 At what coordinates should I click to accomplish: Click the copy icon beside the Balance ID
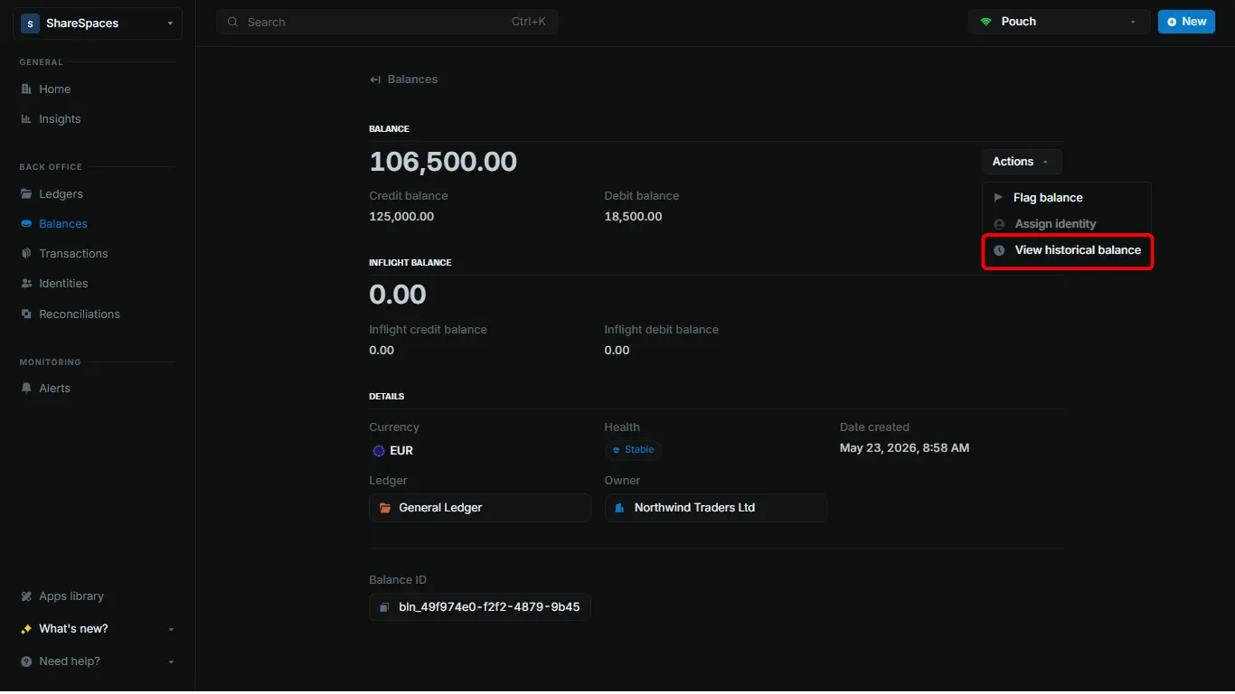384,607
